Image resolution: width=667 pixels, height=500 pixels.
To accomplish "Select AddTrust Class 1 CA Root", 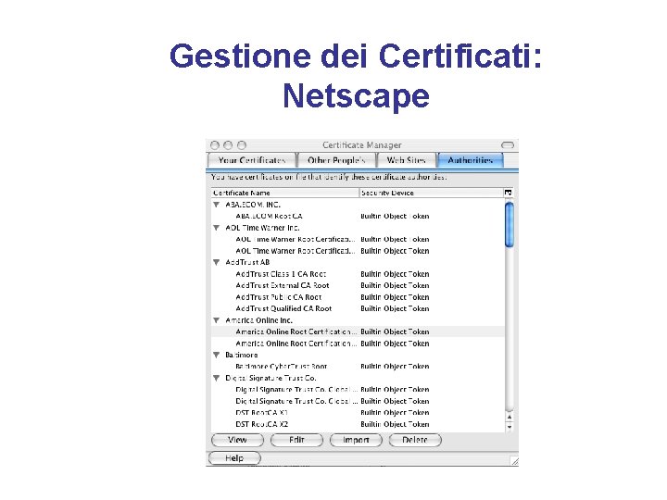I will point(281,274).
